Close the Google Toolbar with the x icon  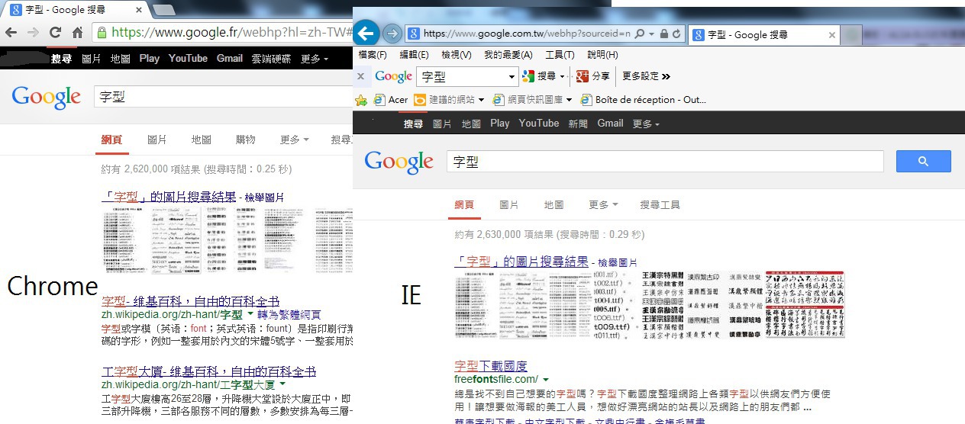(361, 76)
